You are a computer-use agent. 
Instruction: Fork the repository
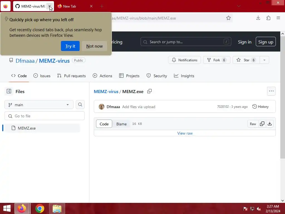coord(217,60)
